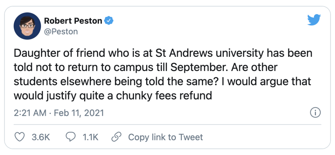Click the 1.1K replies count

pos(91,137)
